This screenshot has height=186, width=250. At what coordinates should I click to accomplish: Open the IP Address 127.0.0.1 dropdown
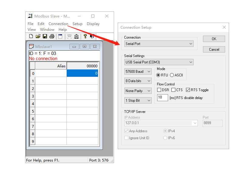161,123
